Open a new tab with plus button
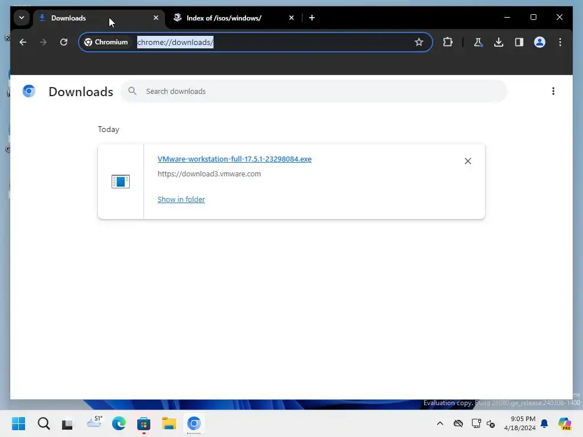 [x=312, y=18]
